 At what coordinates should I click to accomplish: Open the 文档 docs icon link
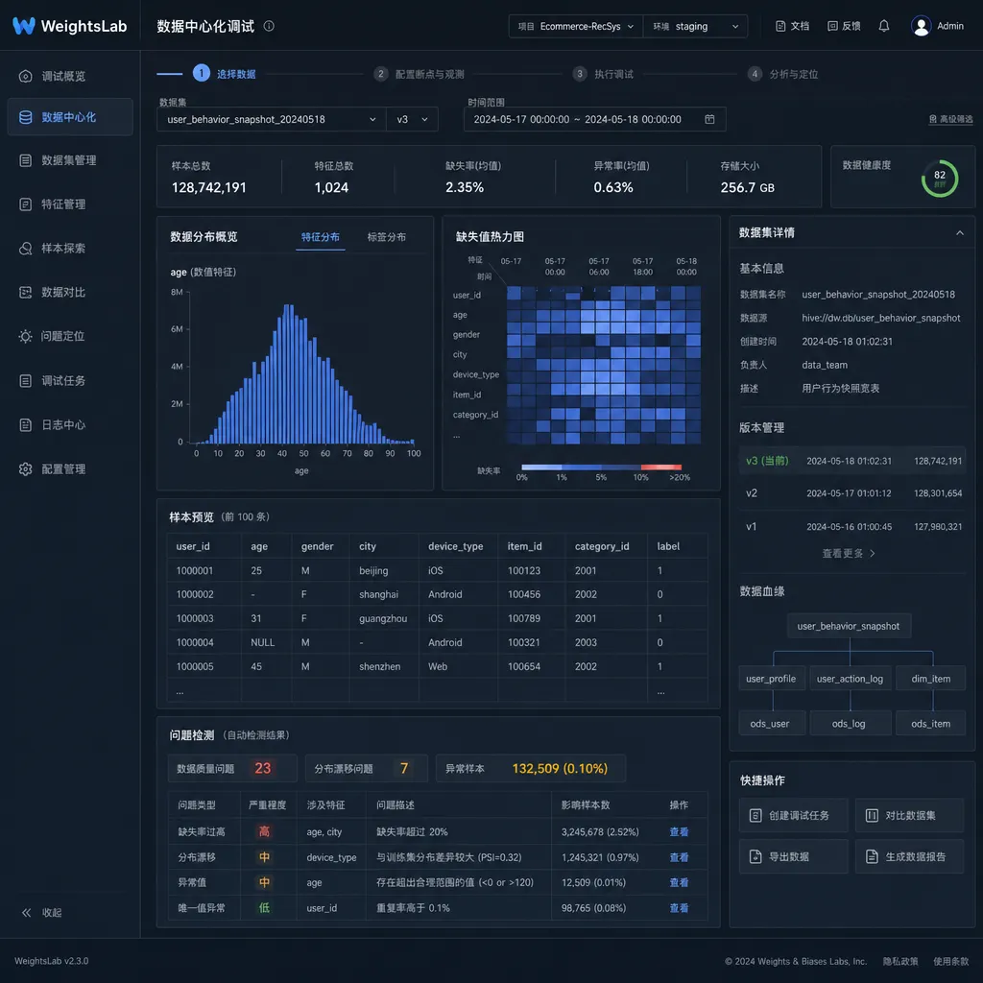[x=792, y=26]
